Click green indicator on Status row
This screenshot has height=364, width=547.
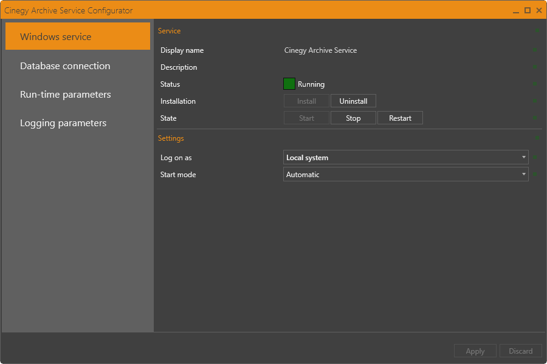click(x=535, y=84)
